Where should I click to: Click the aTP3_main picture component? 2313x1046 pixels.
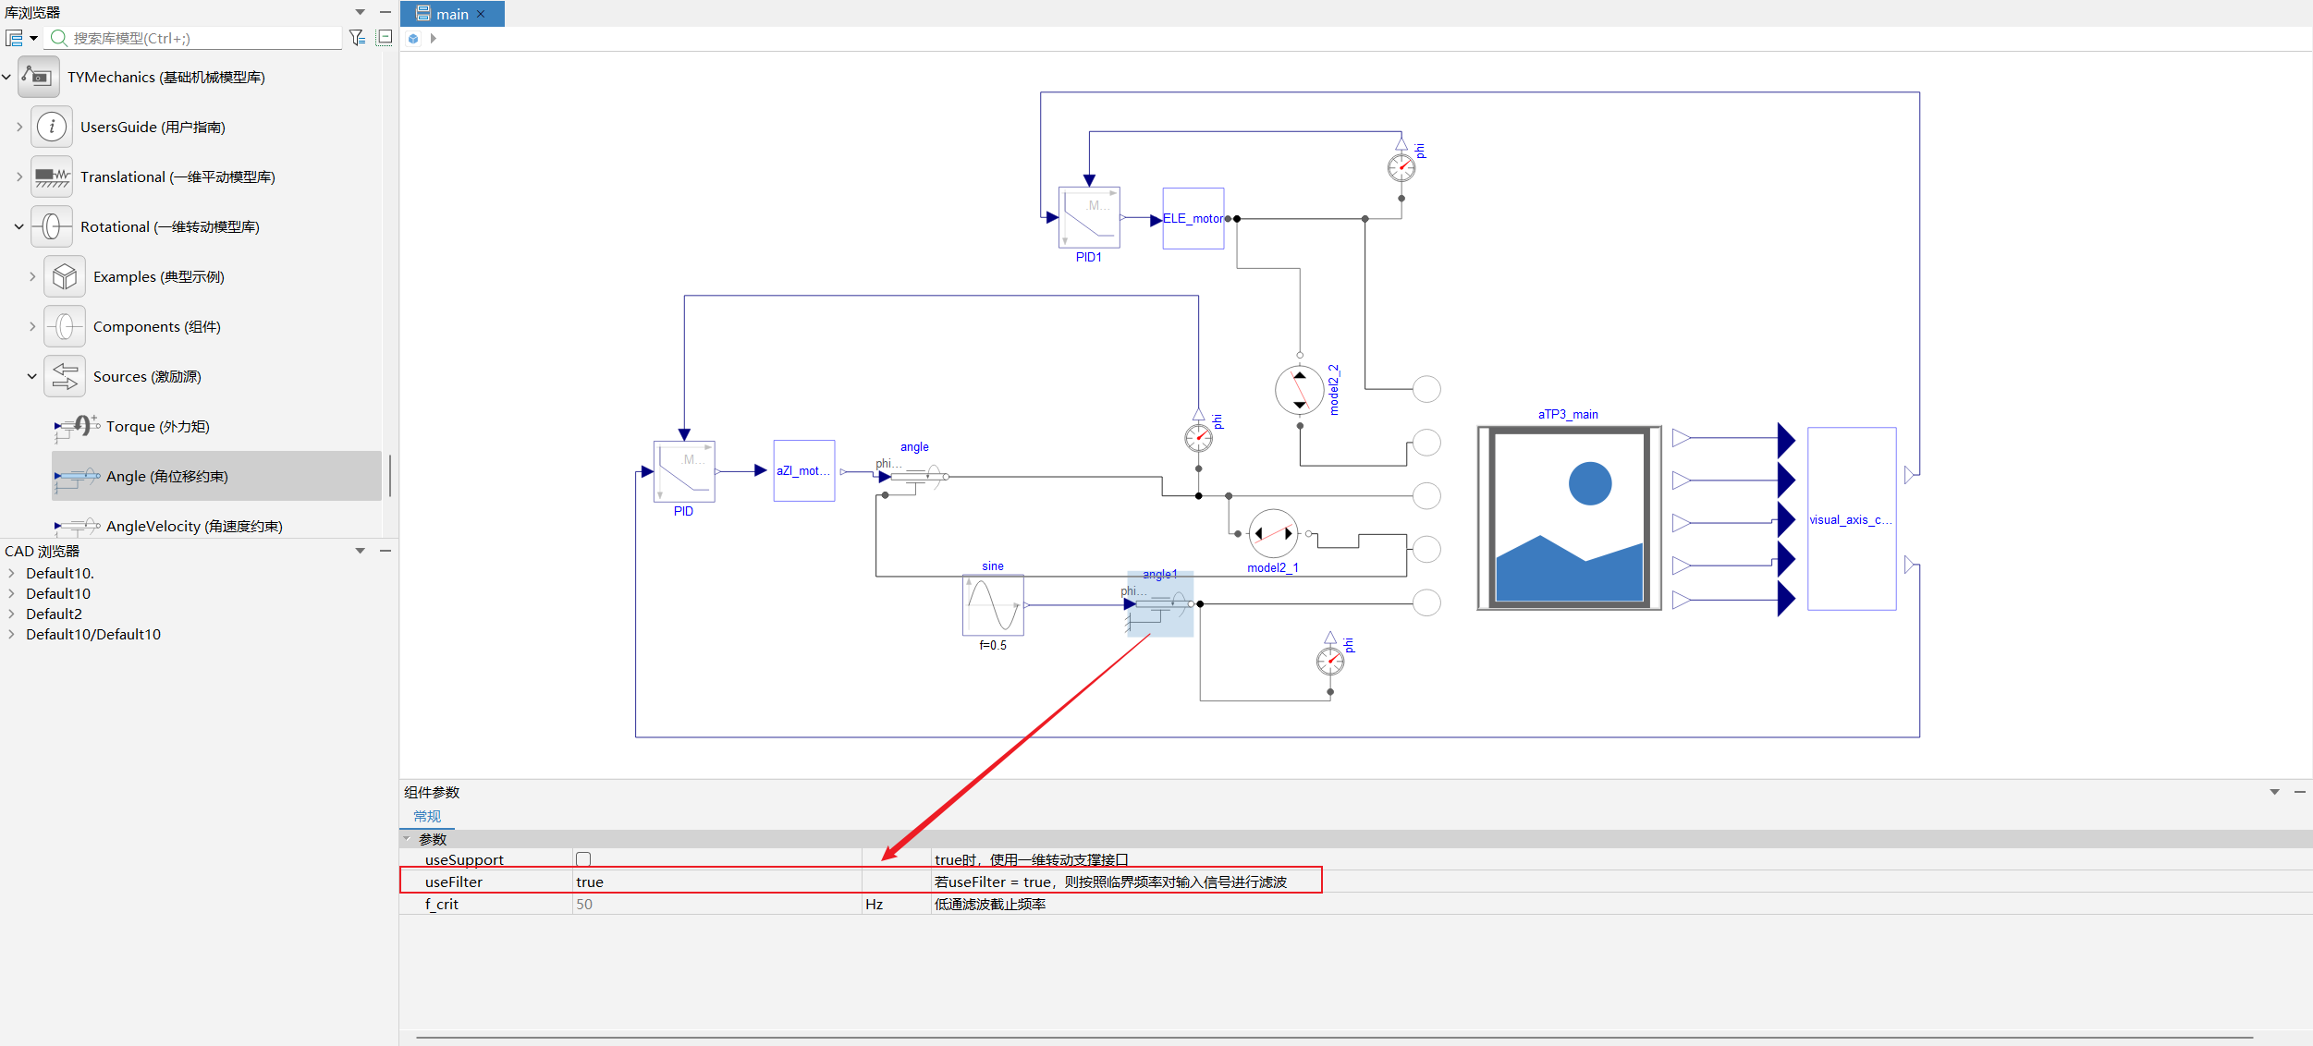[x=1569, y=518]
